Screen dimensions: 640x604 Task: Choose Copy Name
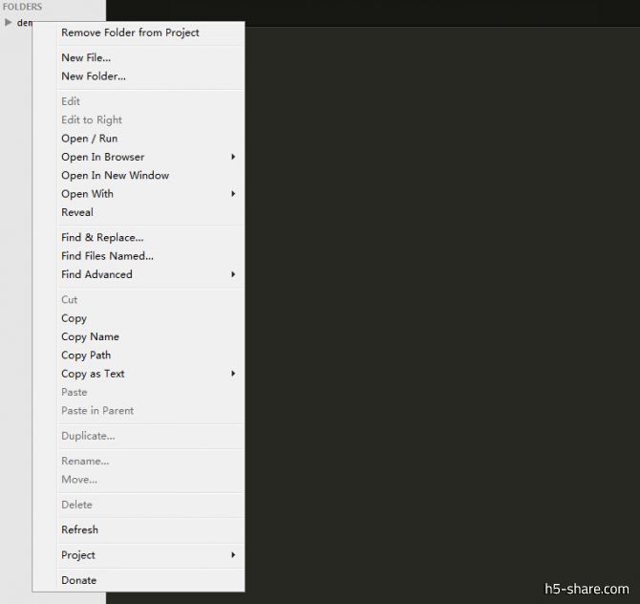(139, 336)
